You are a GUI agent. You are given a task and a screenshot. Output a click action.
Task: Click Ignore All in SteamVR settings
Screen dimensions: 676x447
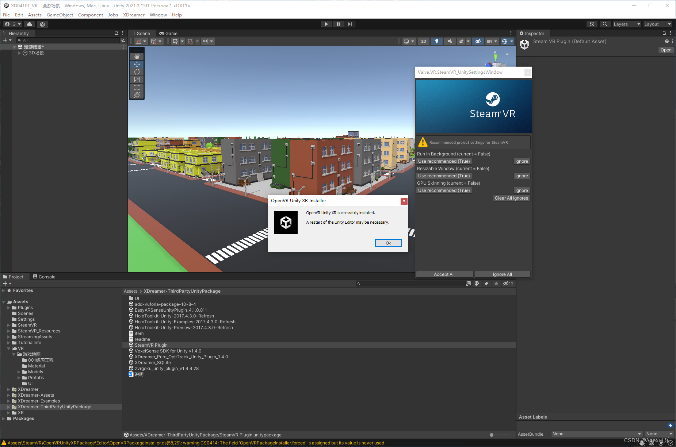[503, 274]
